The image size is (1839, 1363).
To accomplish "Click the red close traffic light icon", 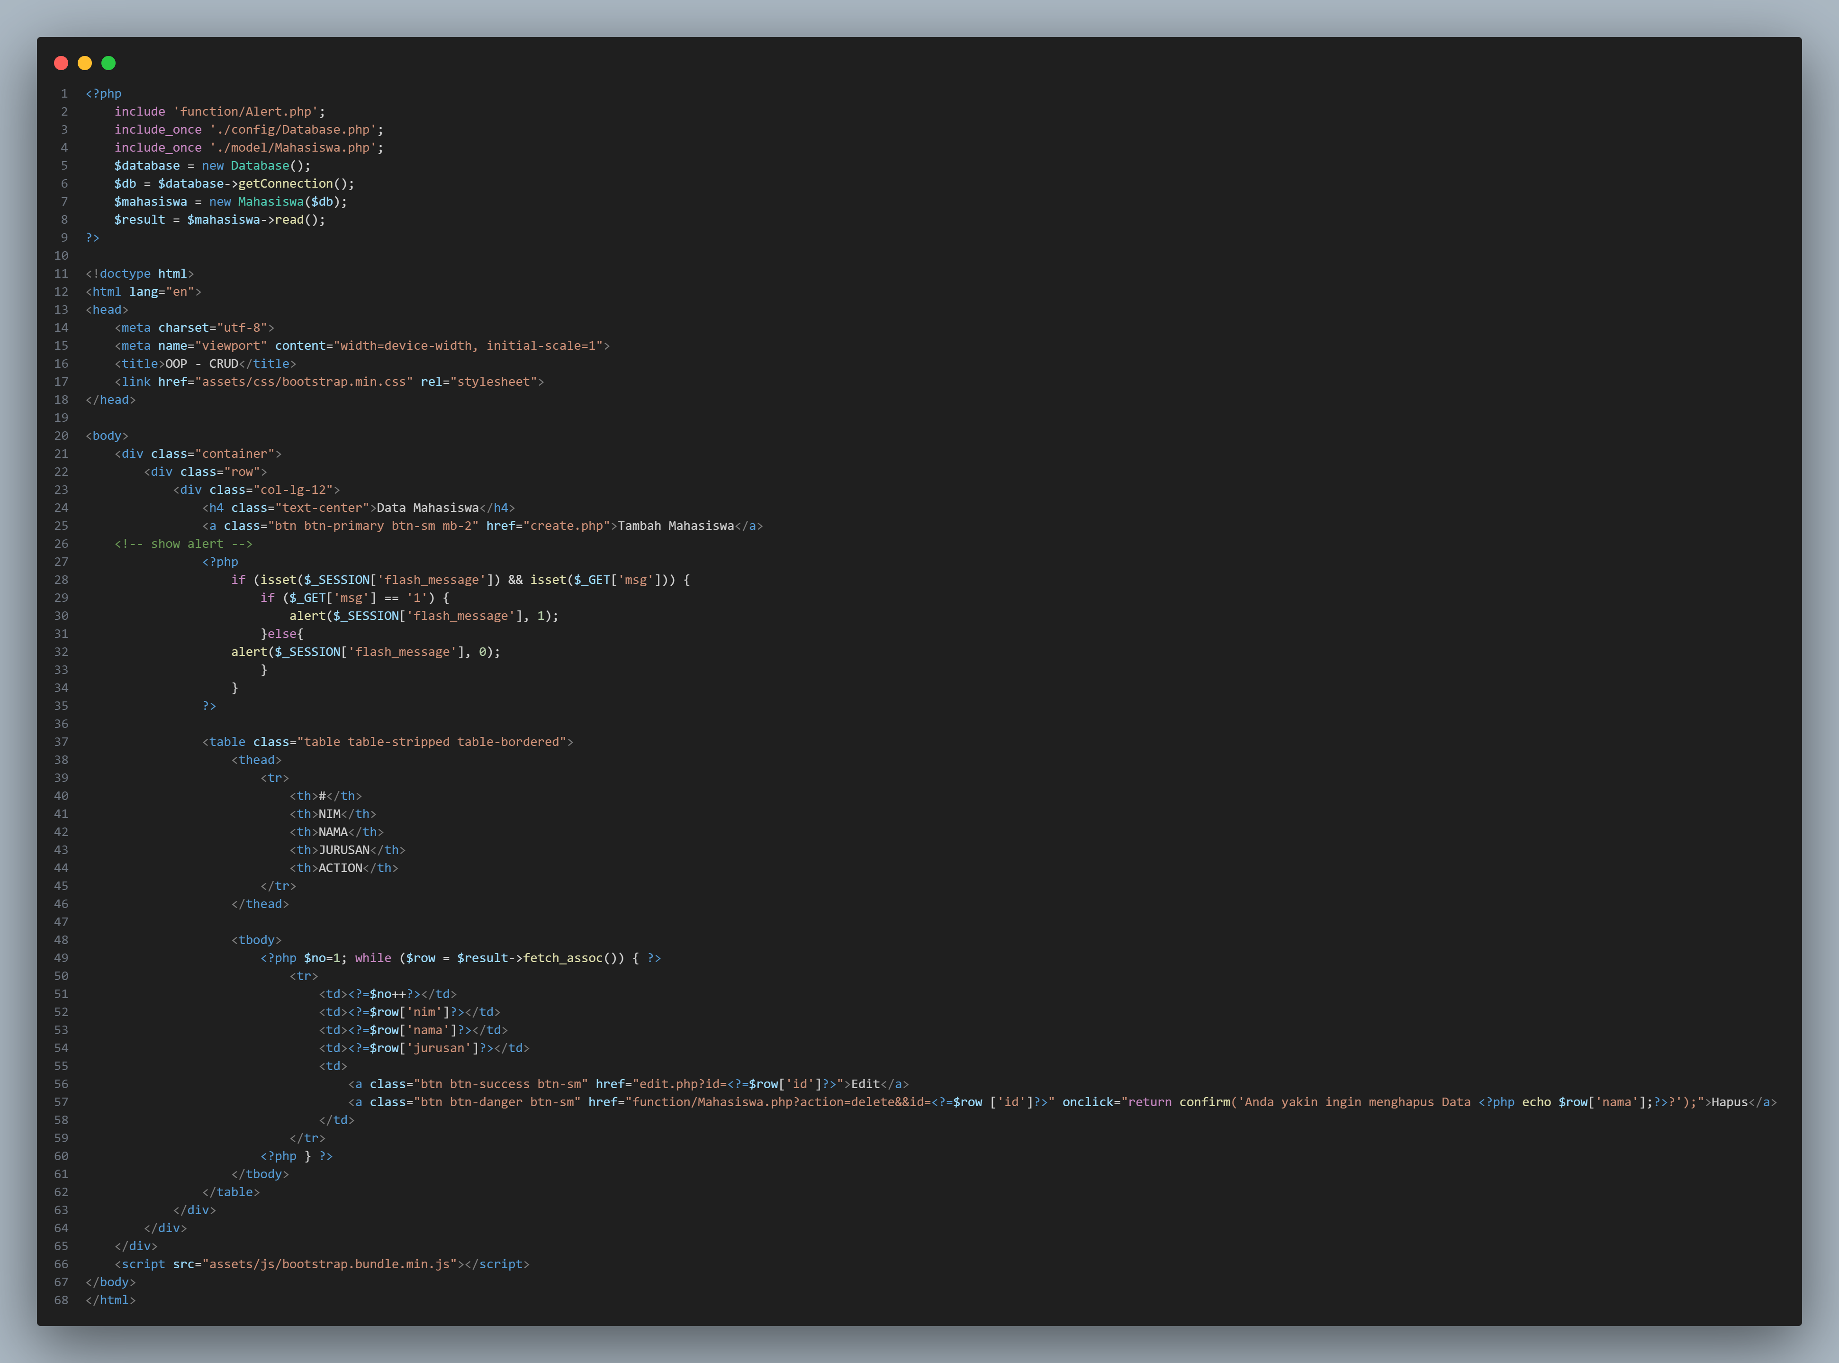I will pyautogui.click(x=61, y=63).
